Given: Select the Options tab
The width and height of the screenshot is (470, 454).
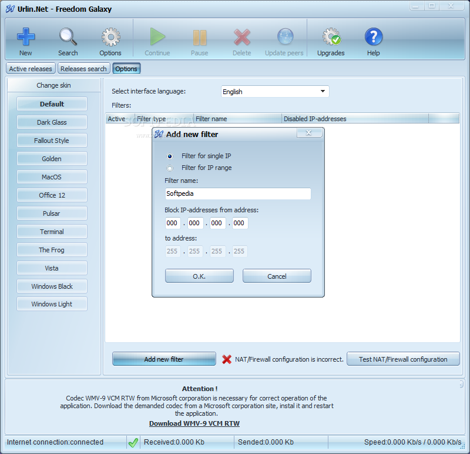Looking at the screenshot, I should pyautogui.click(x=126, y=69).
